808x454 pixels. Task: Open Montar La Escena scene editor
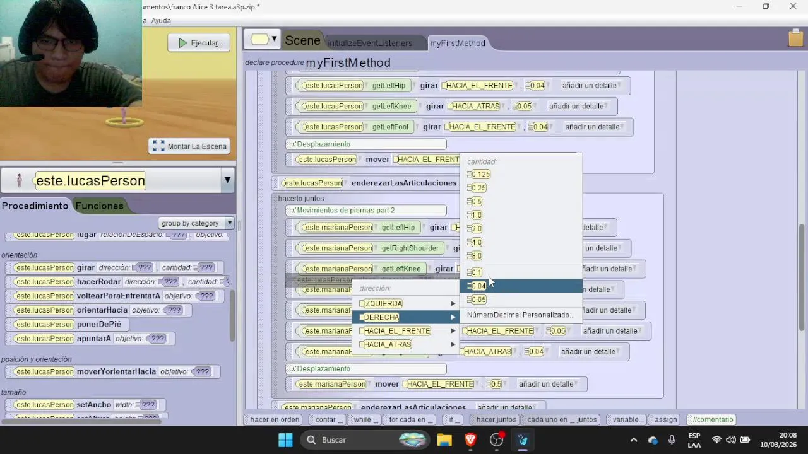click(190, 146)
